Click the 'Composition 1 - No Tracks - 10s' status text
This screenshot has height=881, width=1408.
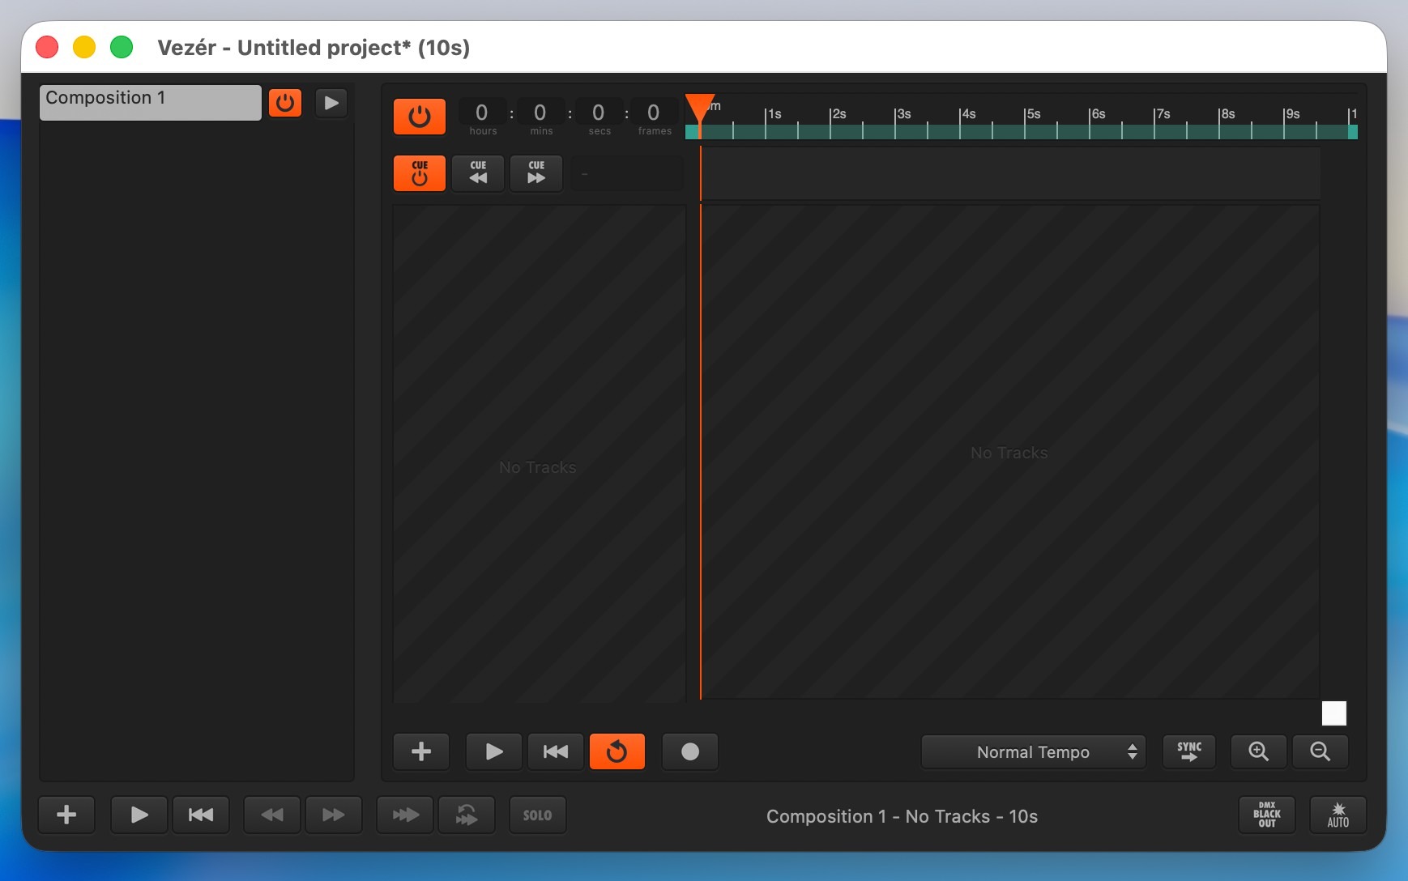click(x=902, y=816)
